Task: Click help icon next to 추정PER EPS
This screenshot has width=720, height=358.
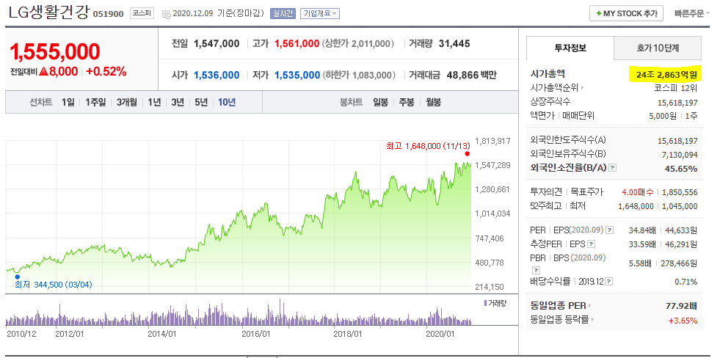Action: 592,244
